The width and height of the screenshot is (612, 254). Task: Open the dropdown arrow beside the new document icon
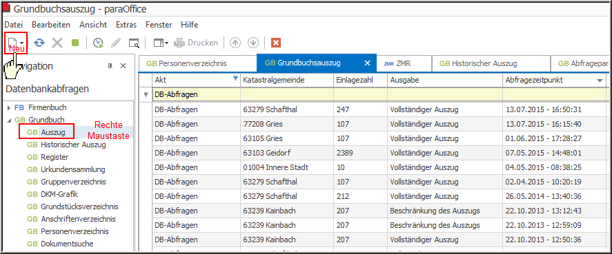(22, 43)
